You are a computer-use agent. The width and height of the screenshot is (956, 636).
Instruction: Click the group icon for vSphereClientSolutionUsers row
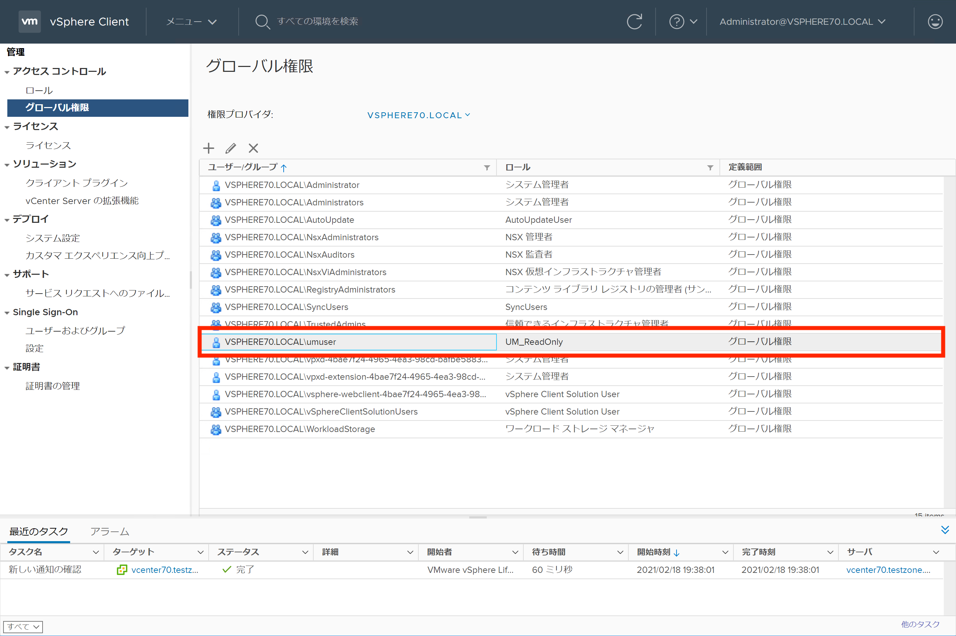coord(216,412)
